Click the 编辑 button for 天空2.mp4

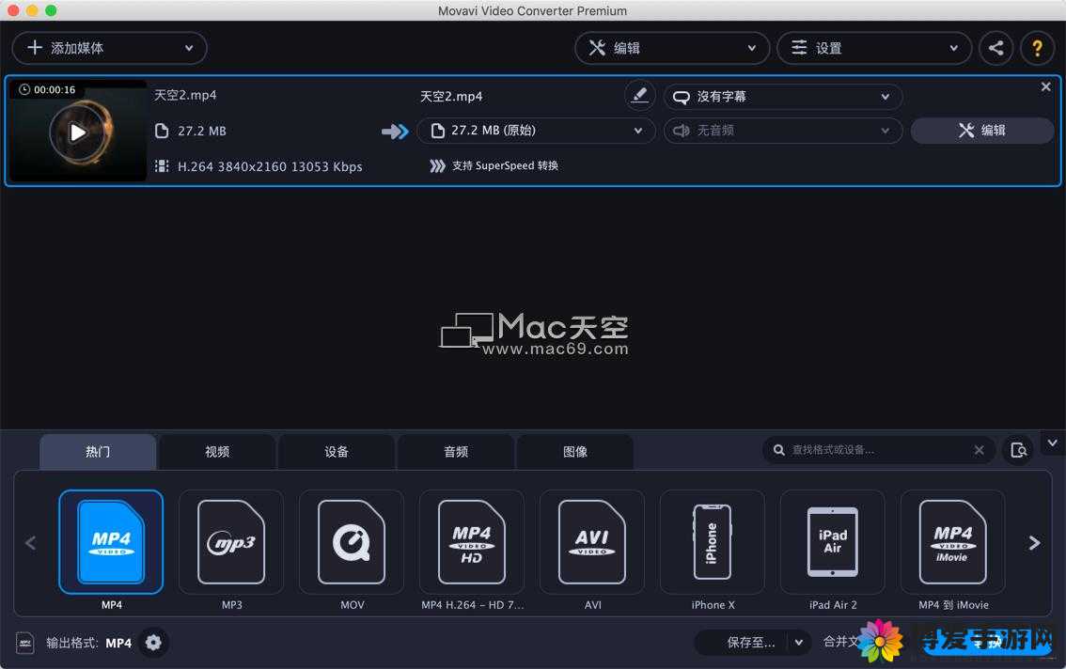(981, 131)
